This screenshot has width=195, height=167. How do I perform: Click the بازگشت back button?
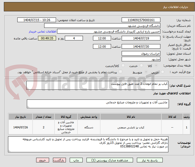[59, 160]
